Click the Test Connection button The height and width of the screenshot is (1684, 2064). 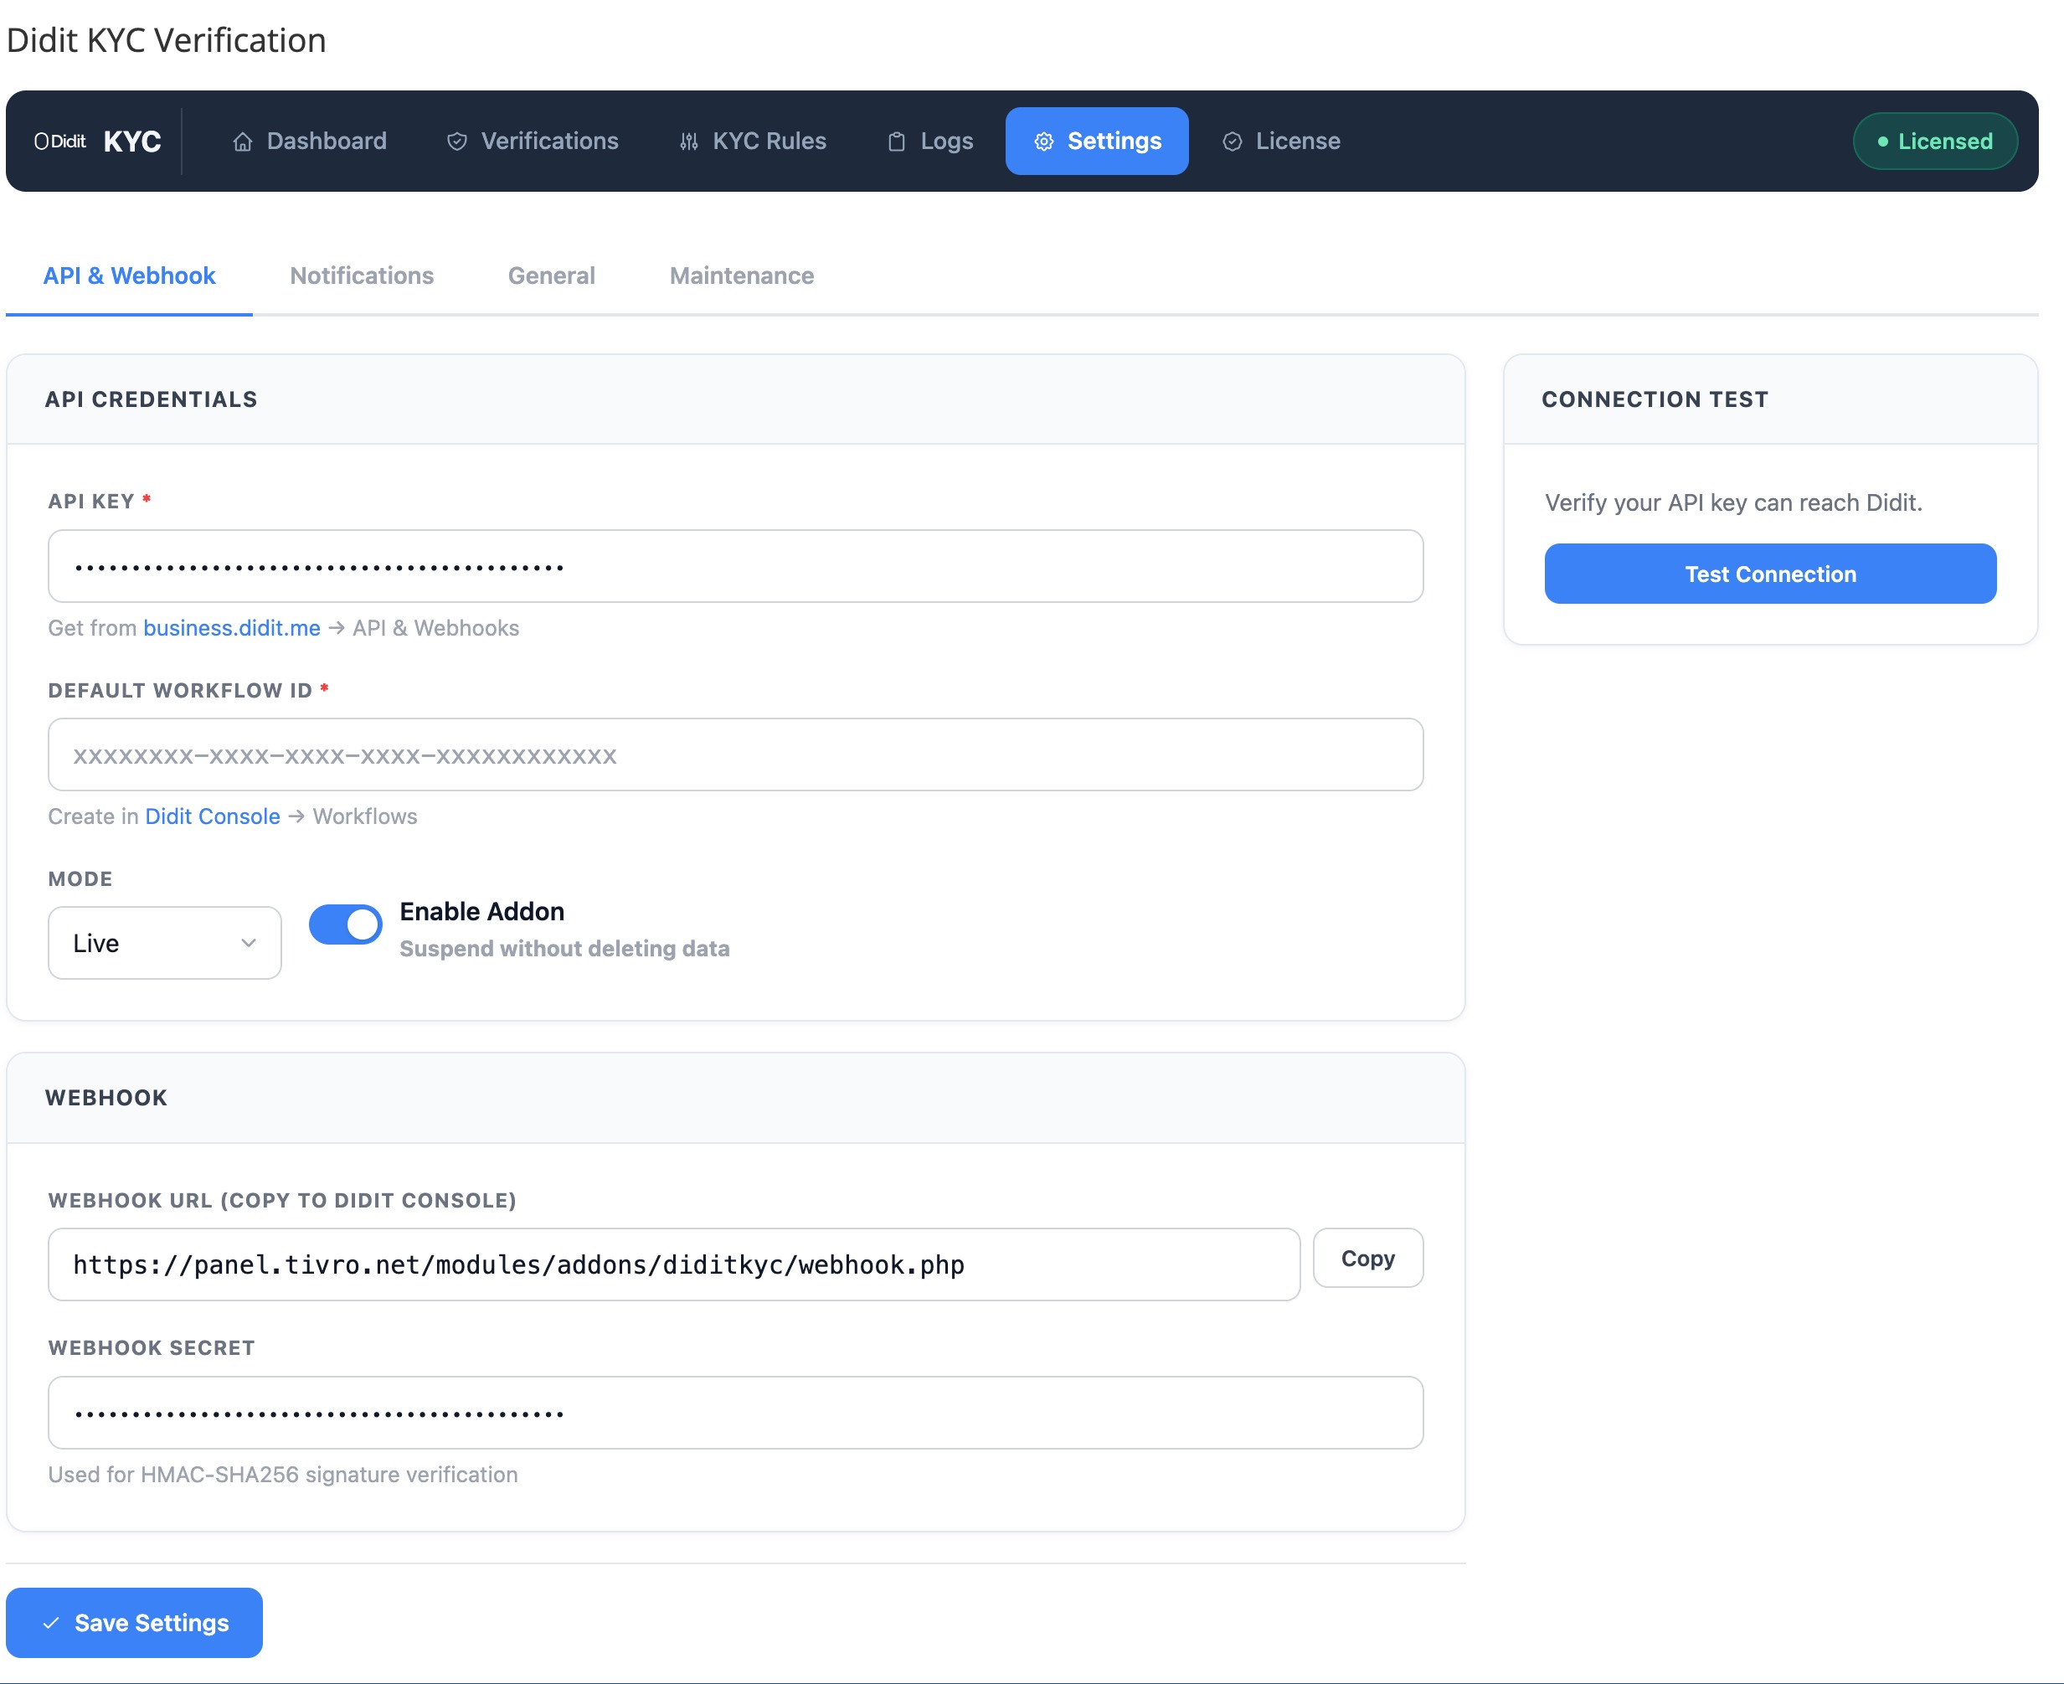pyautogui.click(x=1769, y=574)
